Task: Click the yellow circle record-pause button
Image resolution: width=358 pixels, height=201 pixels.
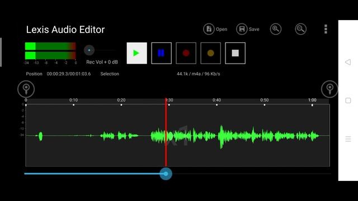Action: 210,53
